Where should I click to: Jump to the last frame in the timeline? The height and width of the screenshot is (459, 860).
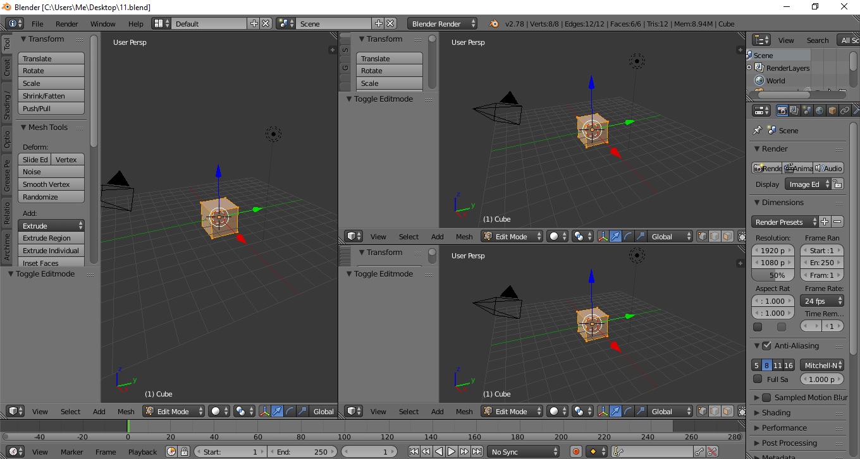pyautogui.click(x=477, y=451)
